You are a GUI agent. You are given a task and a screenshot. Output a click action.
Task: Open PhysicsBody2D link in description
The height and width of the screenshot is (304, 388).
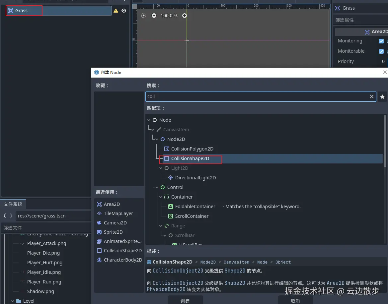pos(166,289)
